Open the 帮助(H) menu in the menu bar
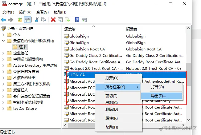The height and width of the screenshot is (135, 201). coord(60,12)
